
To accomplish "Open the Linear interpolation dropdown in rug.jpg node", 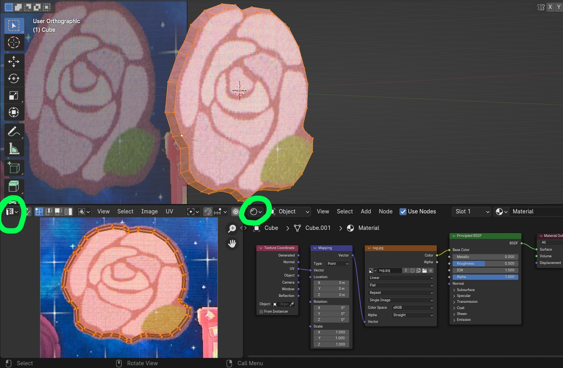I will (x=400, y=277).
